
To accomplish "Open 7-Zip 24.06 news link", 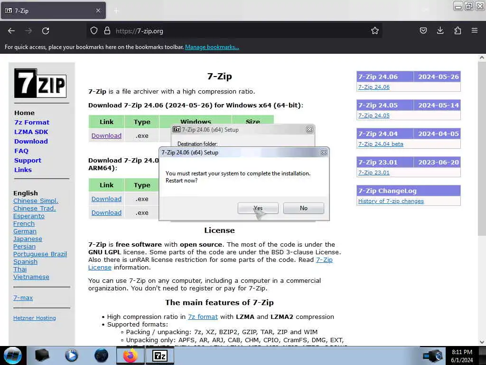I will (x=374, y=87).
